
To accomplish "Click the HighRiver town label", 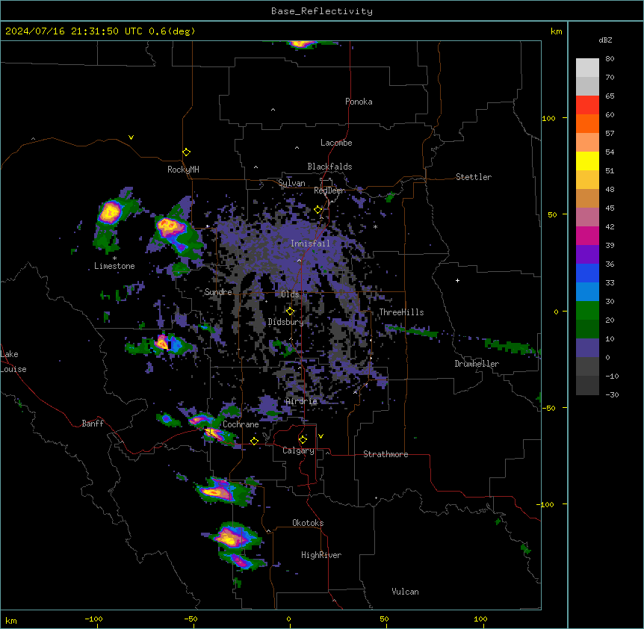I will [321, 555].
